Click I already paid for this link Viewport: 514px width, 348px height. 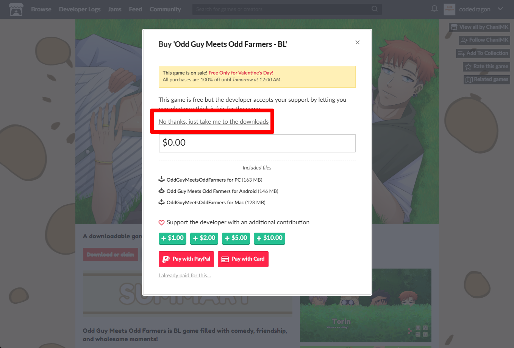coord(185,275)
